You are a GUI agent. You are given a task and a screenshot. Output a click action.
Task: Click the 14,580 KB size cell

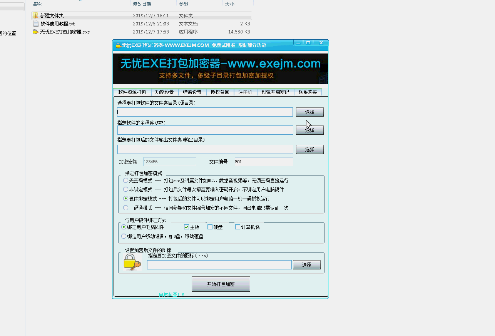tap(239, 32)
